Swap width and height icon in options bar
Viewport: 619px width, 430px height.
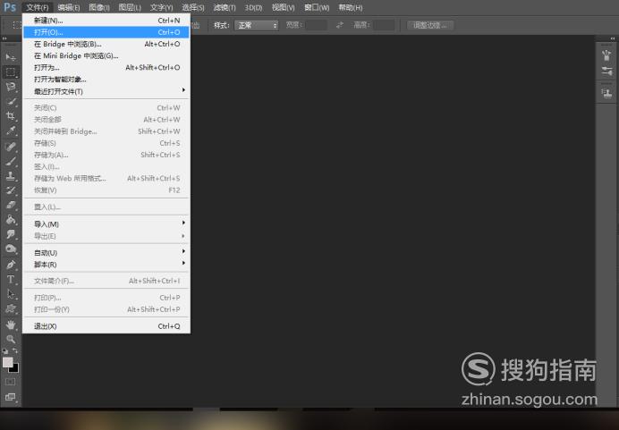340,25
